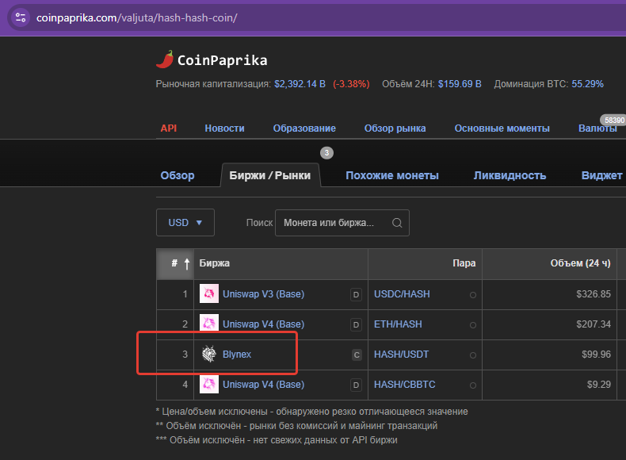626x460 pixels.
Task: Open the ETH/HASH pair link
Action: 398,324
